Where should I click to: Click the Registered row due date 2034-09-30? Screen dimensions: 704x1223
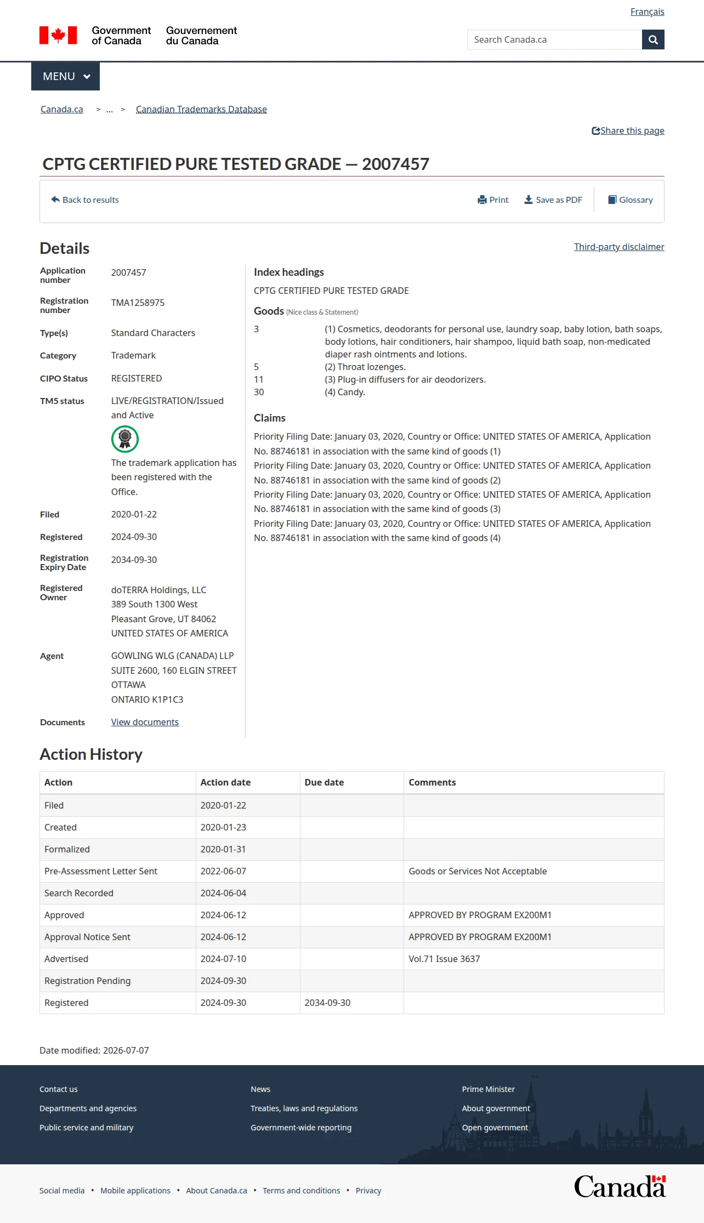click(327, 1003)
